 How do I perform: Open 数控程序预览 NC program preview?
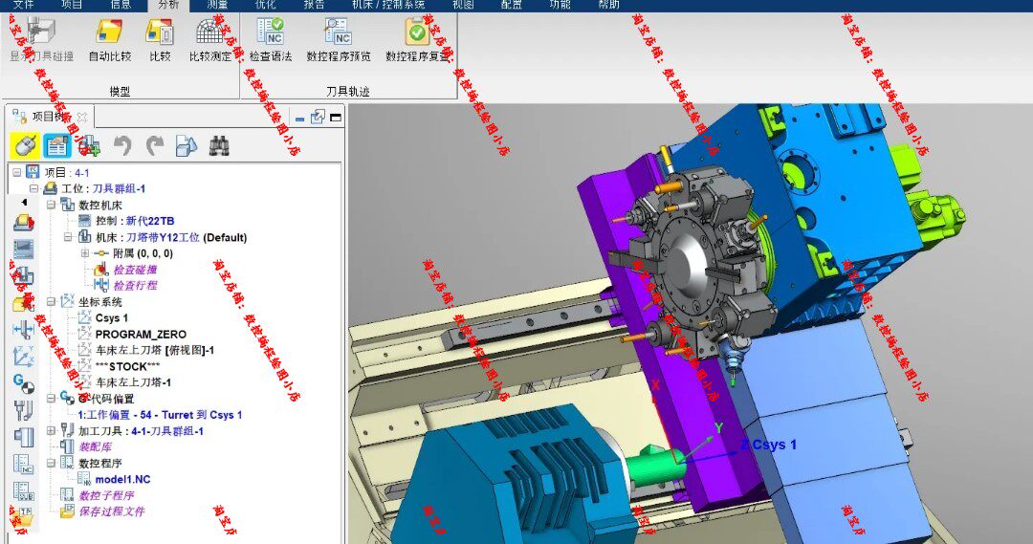pos(339,39)
